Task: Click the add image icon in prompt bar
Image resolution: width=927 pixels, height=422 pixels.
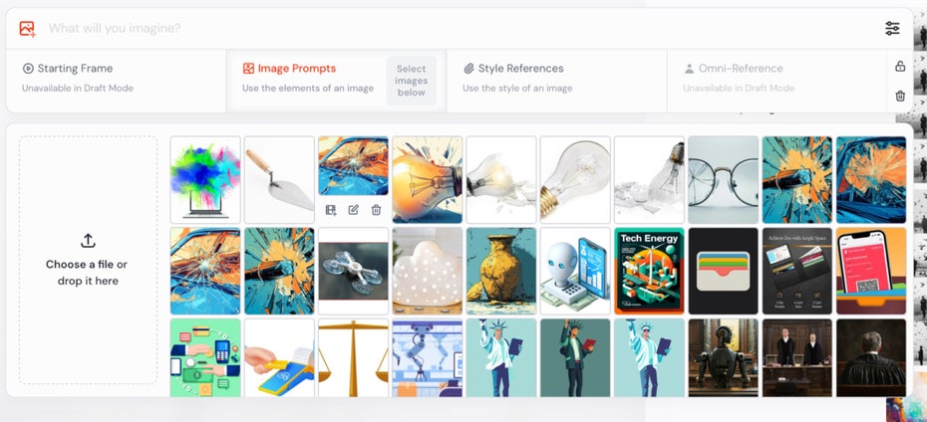Action: pos(27,28)
